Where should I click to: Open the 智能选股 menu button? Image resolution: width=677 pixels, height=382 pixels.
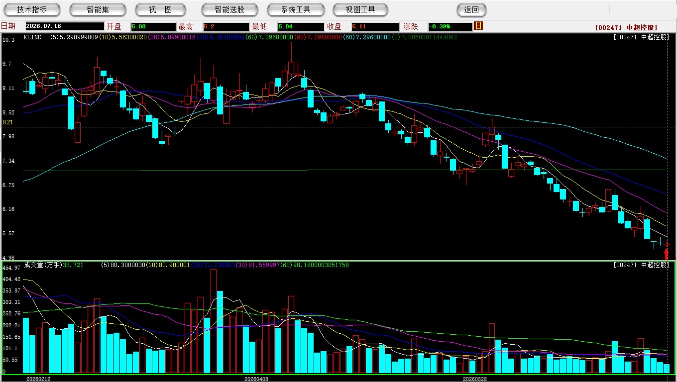point(229,9)
